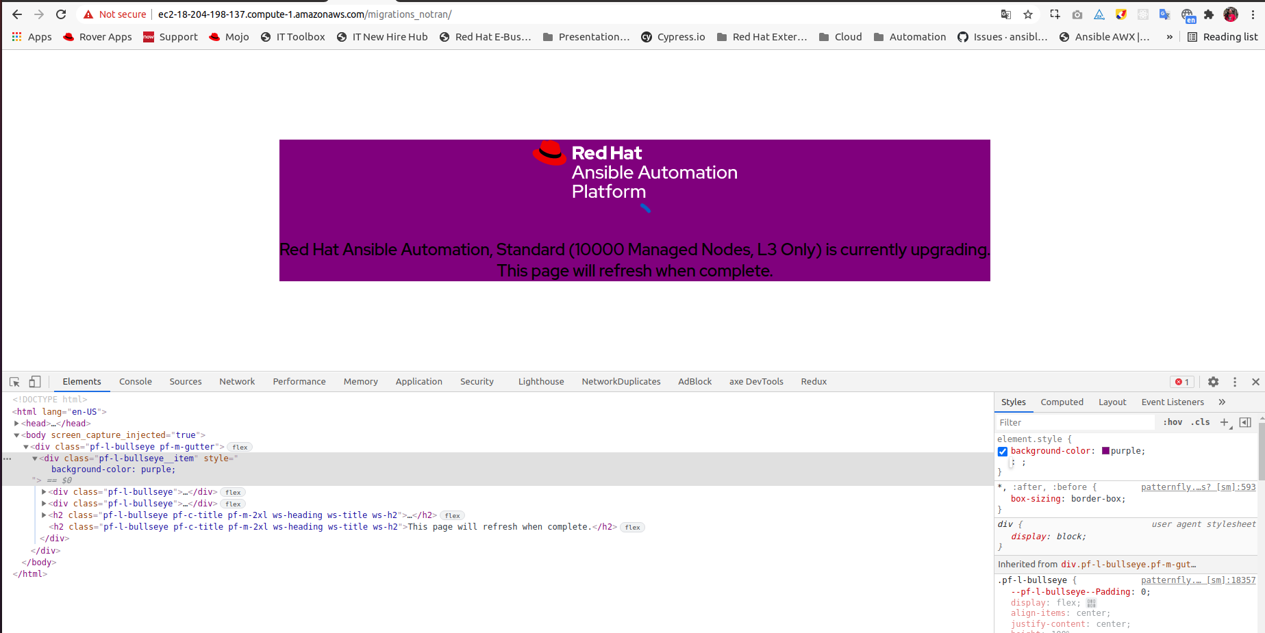Click the translate-this-page icon in address bar

tap(1006, 14)
